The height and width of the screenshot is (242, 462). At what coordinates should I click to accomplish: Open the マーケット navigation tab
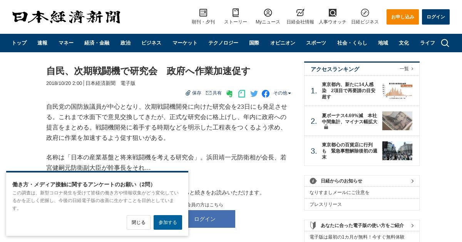click(185, 43)
